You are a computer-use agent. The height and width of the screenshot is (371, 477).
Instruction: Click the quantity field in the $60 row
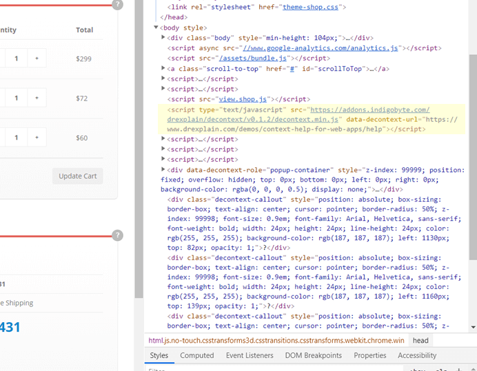pos(16,138)
